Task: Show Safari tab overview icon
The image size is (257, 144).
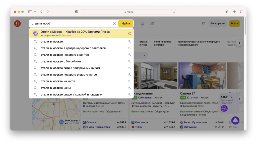Action: tap(241, 12)
